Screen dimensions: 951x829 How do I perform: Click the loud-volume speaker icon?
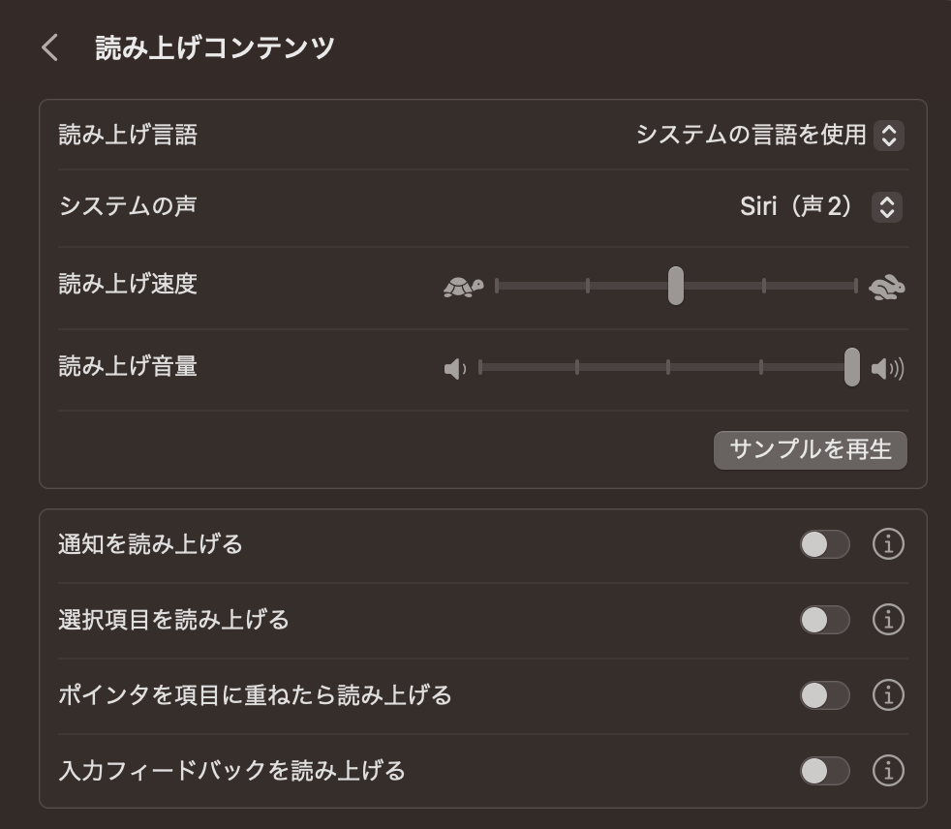887,369
